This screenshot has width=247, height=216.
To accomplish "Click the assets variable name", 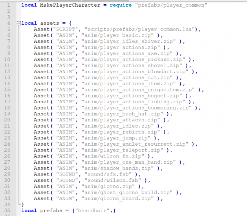I will click(49, 23).
